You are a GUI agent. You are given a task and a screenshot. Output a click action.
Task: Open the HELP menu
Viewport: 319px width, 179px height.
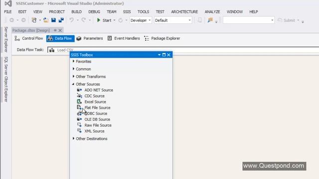[x=254, y=12]
